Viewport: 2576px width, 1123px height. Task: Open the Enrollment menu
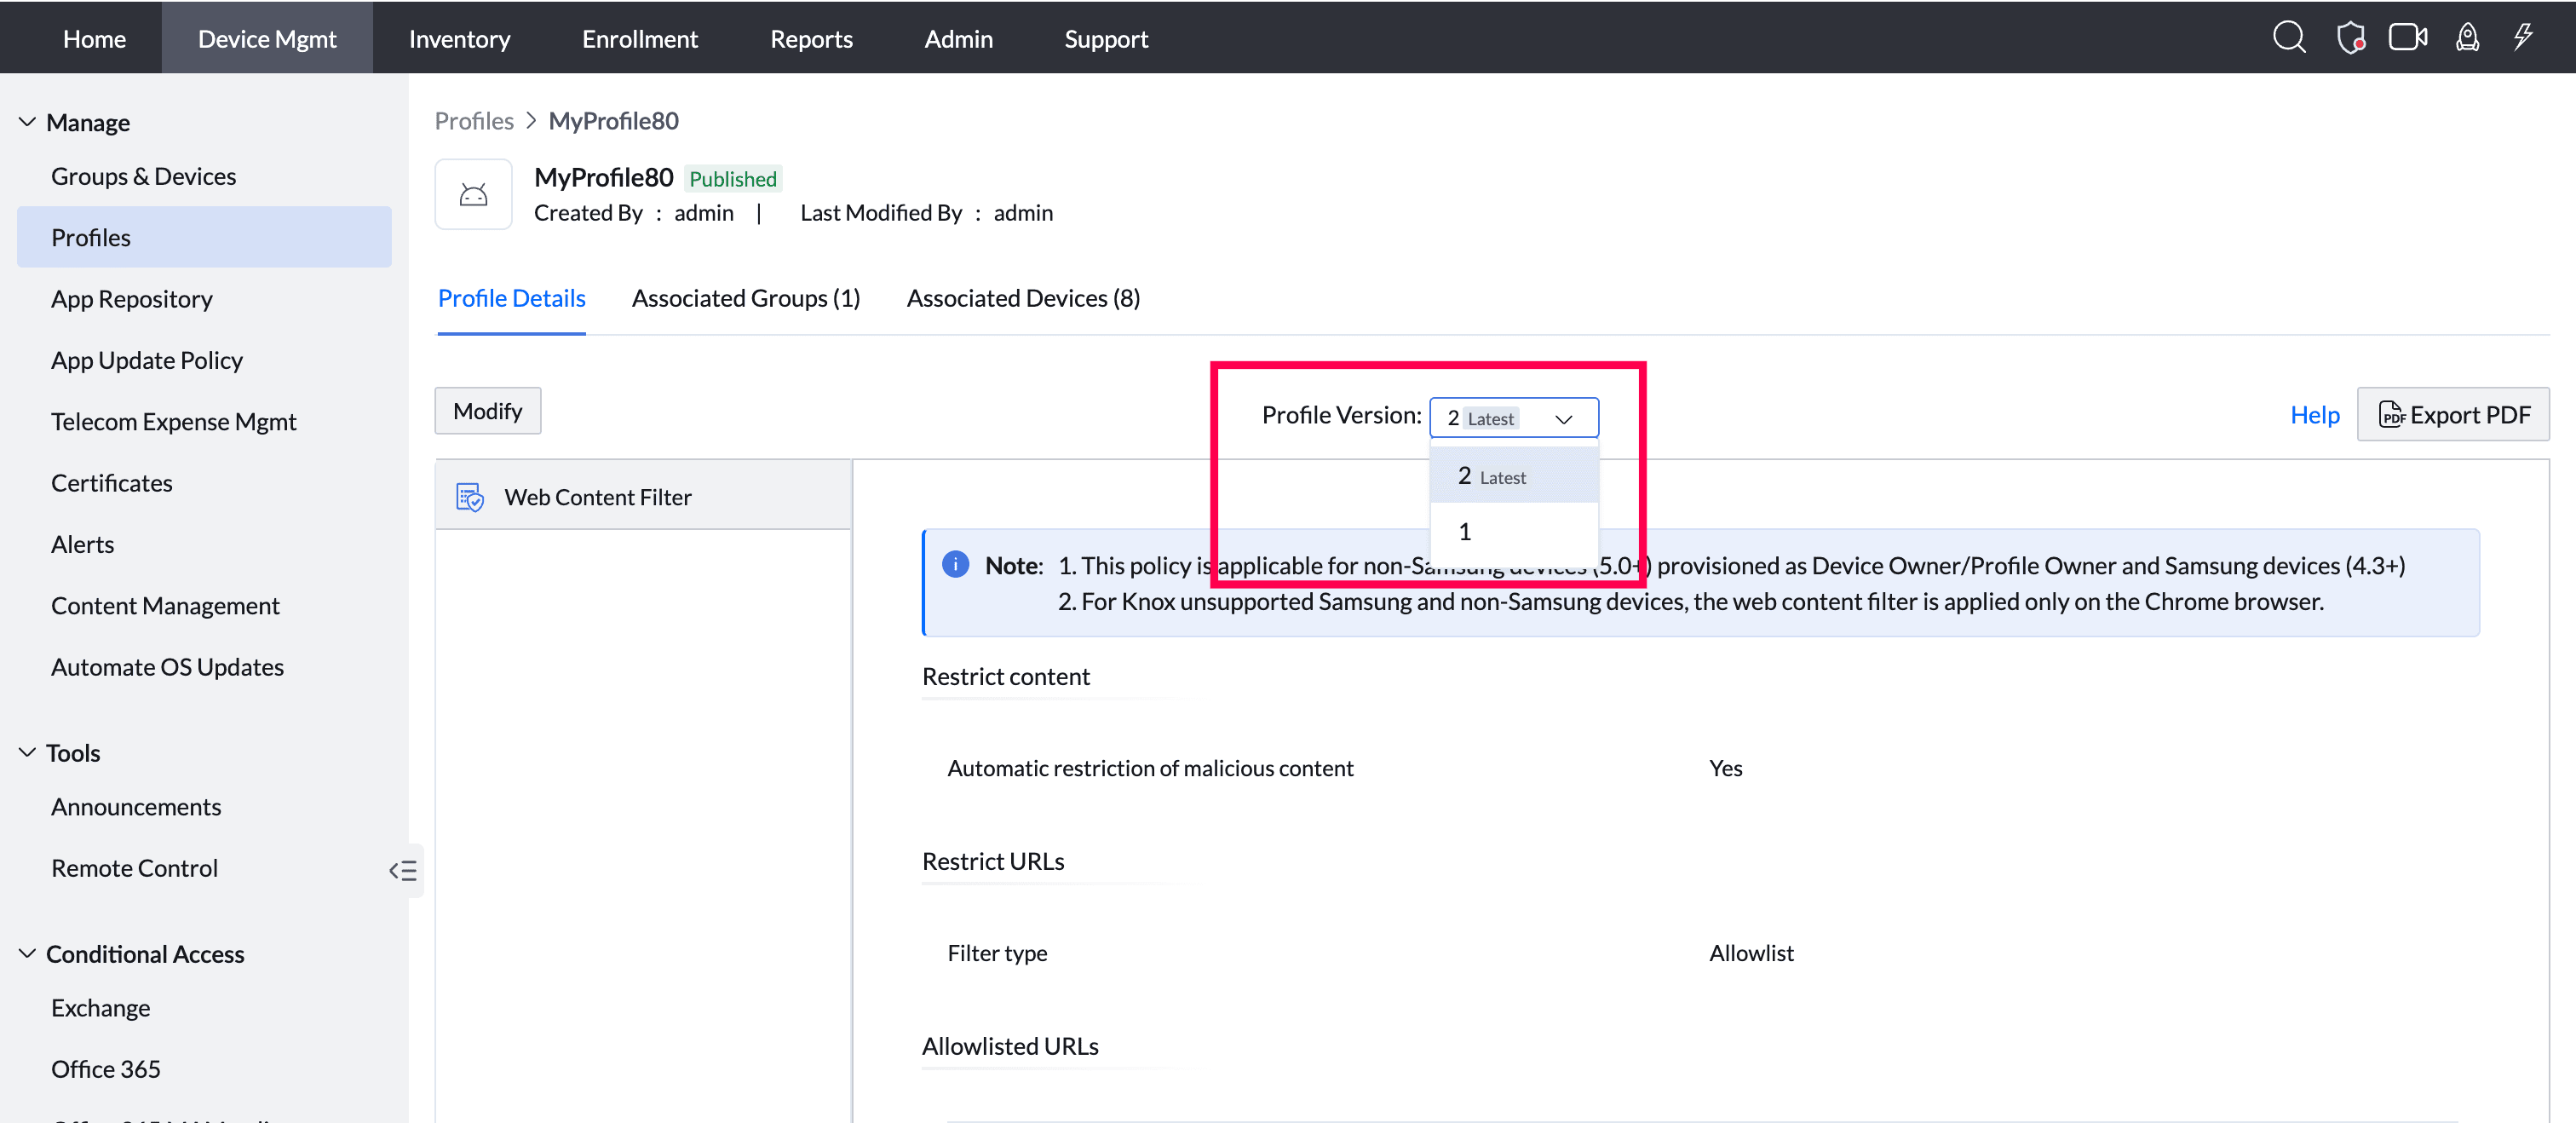pos(640,38)
